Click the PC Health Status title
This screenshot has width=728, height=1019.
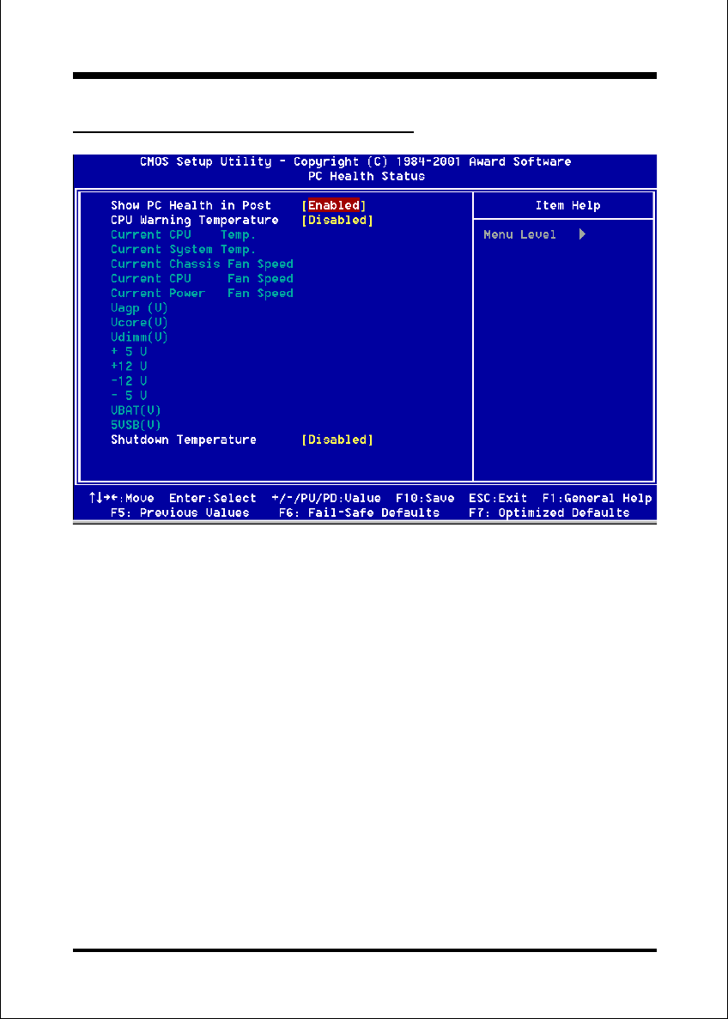tap(367, 176)
